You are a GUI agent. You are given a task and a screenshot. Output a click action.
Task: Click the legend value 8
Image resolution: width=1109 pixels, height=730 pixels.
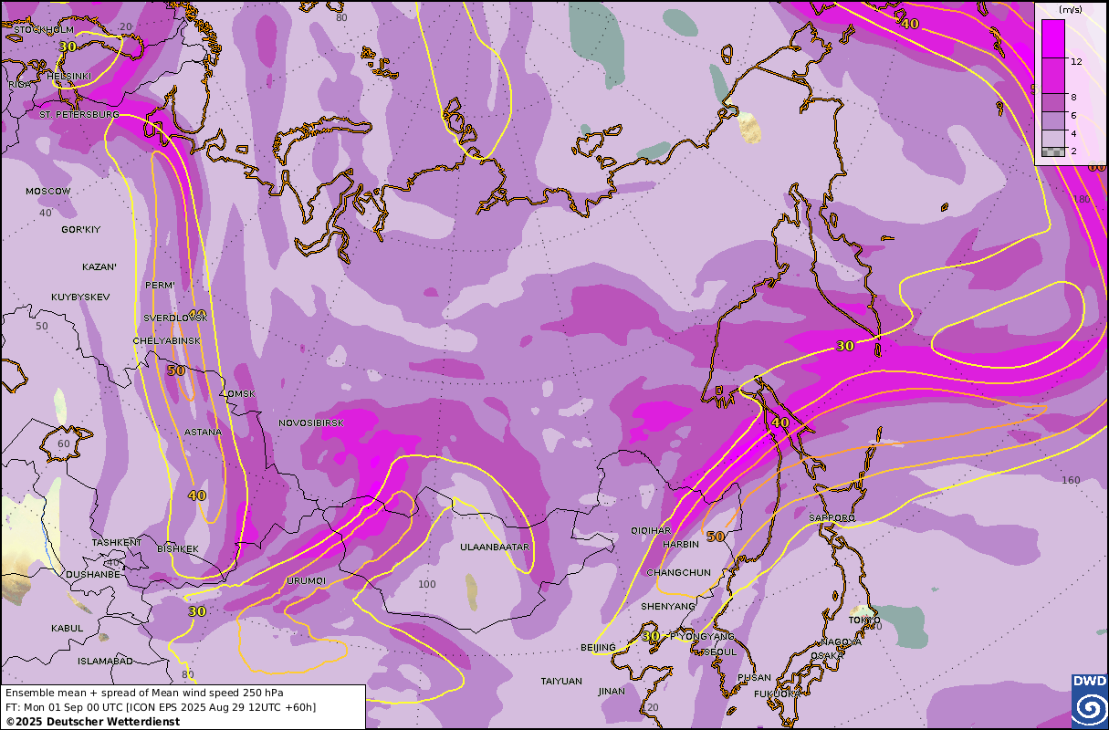(1073, 97)
